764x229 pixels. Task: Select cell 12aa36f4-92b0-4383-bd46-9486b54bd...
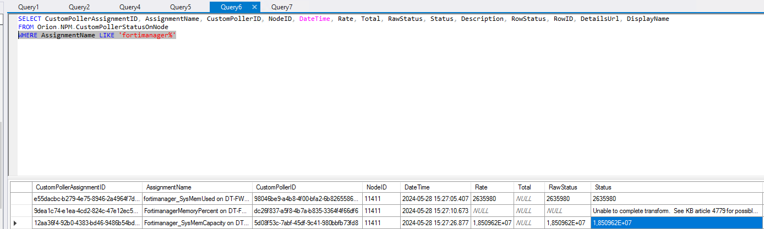click(87, 223)
